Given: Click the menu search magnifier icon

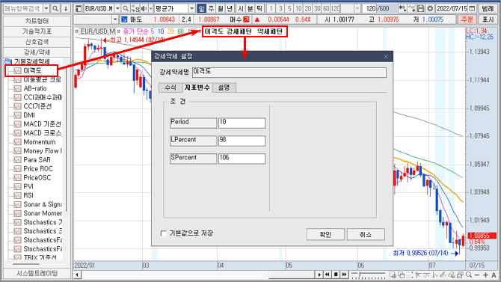Looking at the screenshot, I should (55, 8).
